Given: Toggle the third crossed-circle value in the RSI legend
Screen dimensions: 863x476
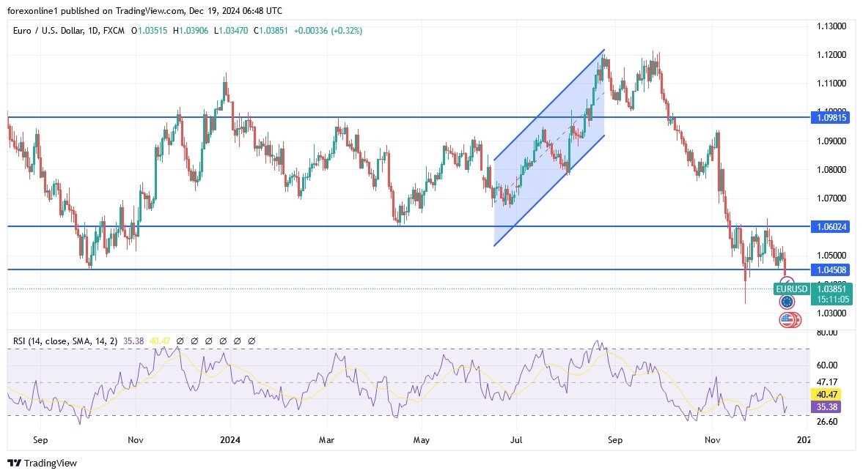Looking at the screenshot, I should click(x=209, y=341).
